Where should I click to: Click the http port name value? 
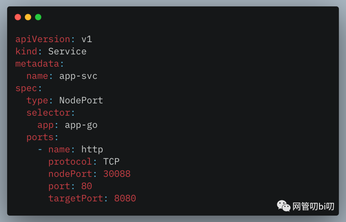click(x=92, y=149)
